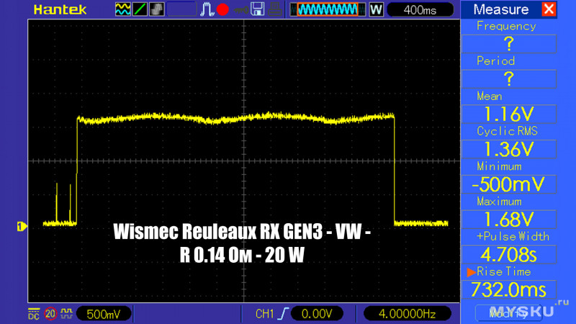Select the 0.00V trigger level readout
The image size is (576, 324).
[317, 314]
